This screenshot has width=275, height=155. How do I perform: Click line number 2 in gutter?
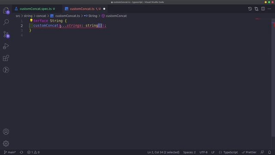[22, 26]
